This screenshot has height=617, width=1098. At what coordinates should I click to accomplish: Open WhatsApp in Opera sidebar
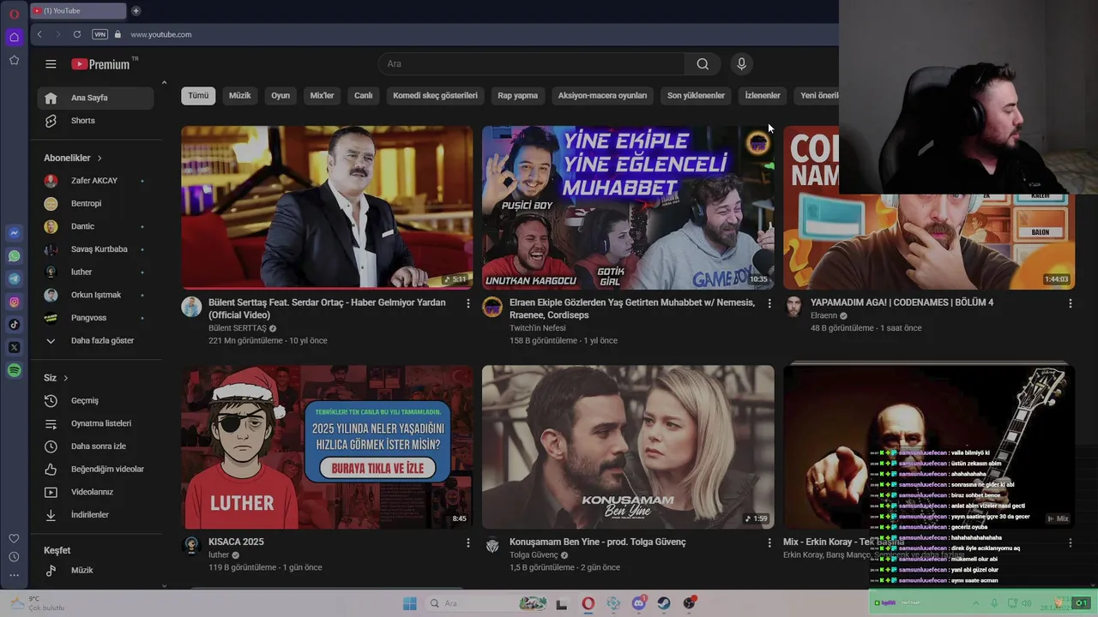point(14,256)
